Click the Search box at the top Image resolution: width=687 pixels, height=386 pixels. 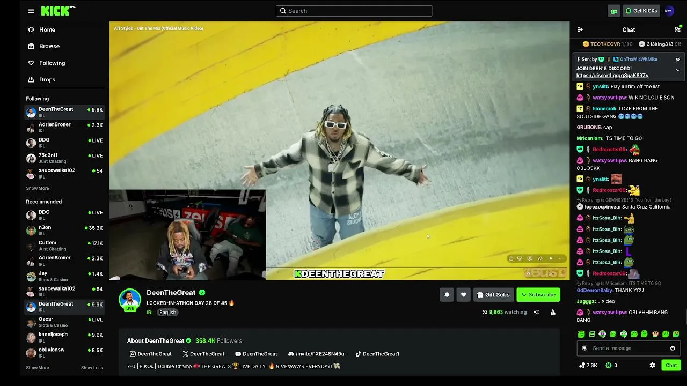coord(354,11)
